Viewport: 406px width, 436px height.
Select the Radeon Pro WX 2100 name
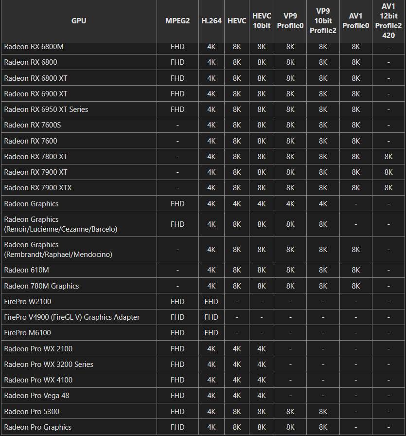click(x=38, y=349)
